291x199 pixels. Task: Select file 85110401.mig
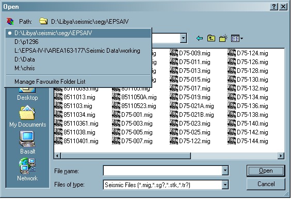(x=76, y=141)
